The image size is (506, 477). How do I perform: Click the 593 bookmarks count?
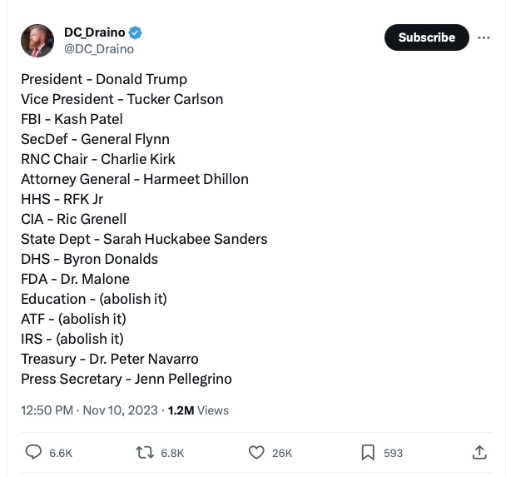tap(393, 453)
